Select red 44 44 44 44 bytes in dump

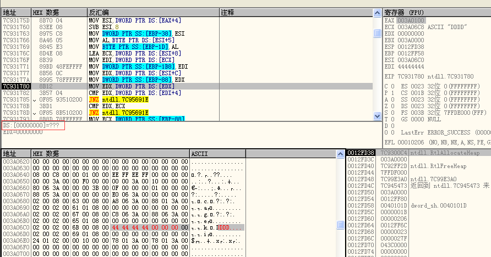click(129, 227)
